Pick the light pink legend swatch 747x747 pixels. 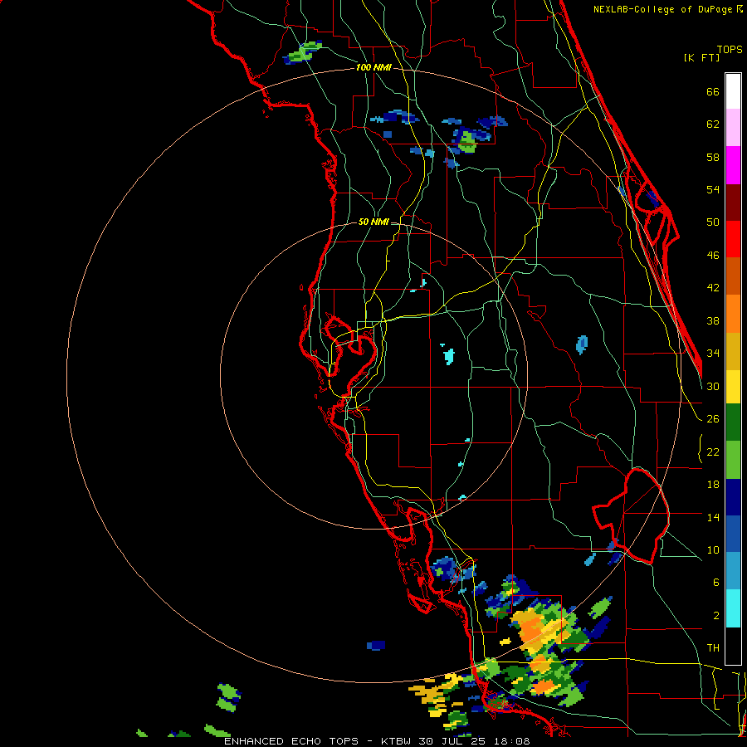coord(733,127)
